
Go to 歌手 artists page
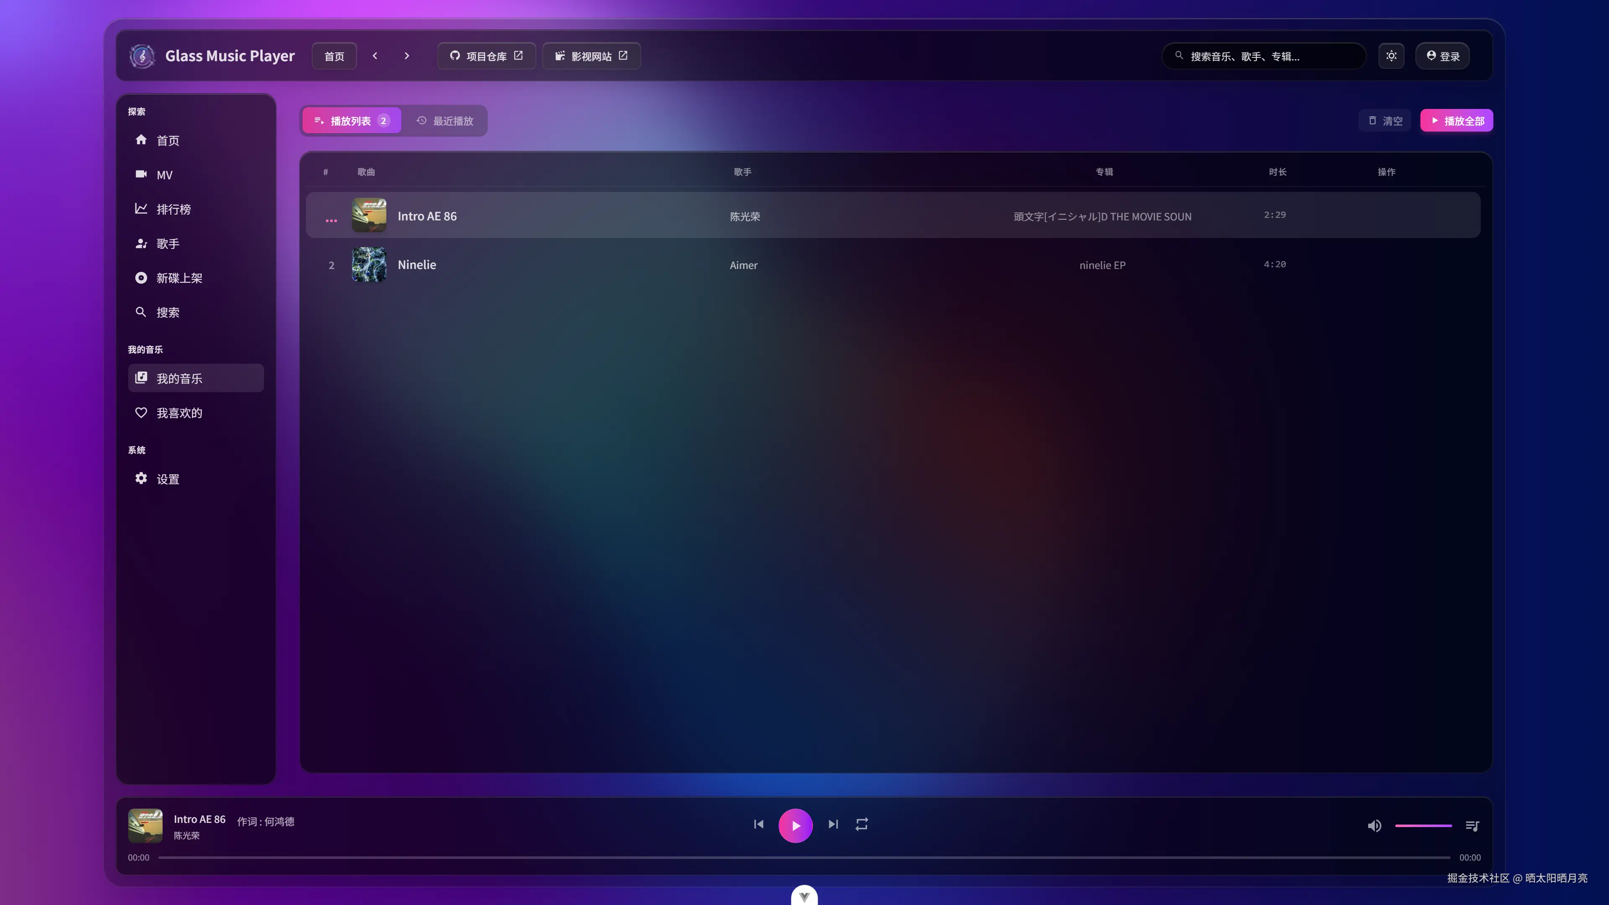point(168,243)
